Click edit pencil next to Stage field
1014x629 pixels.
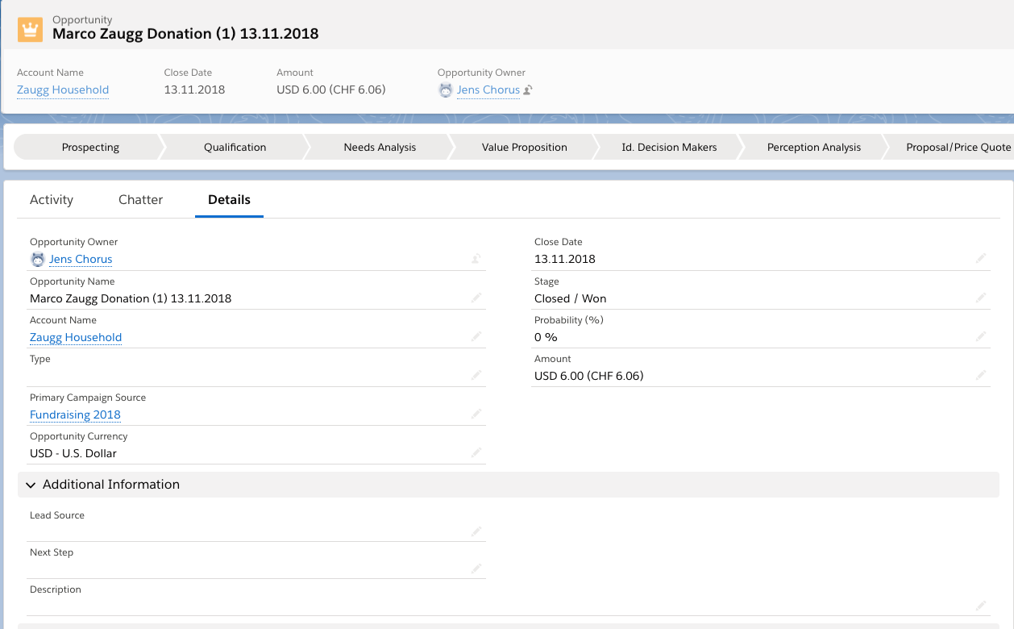coord(981,298)
